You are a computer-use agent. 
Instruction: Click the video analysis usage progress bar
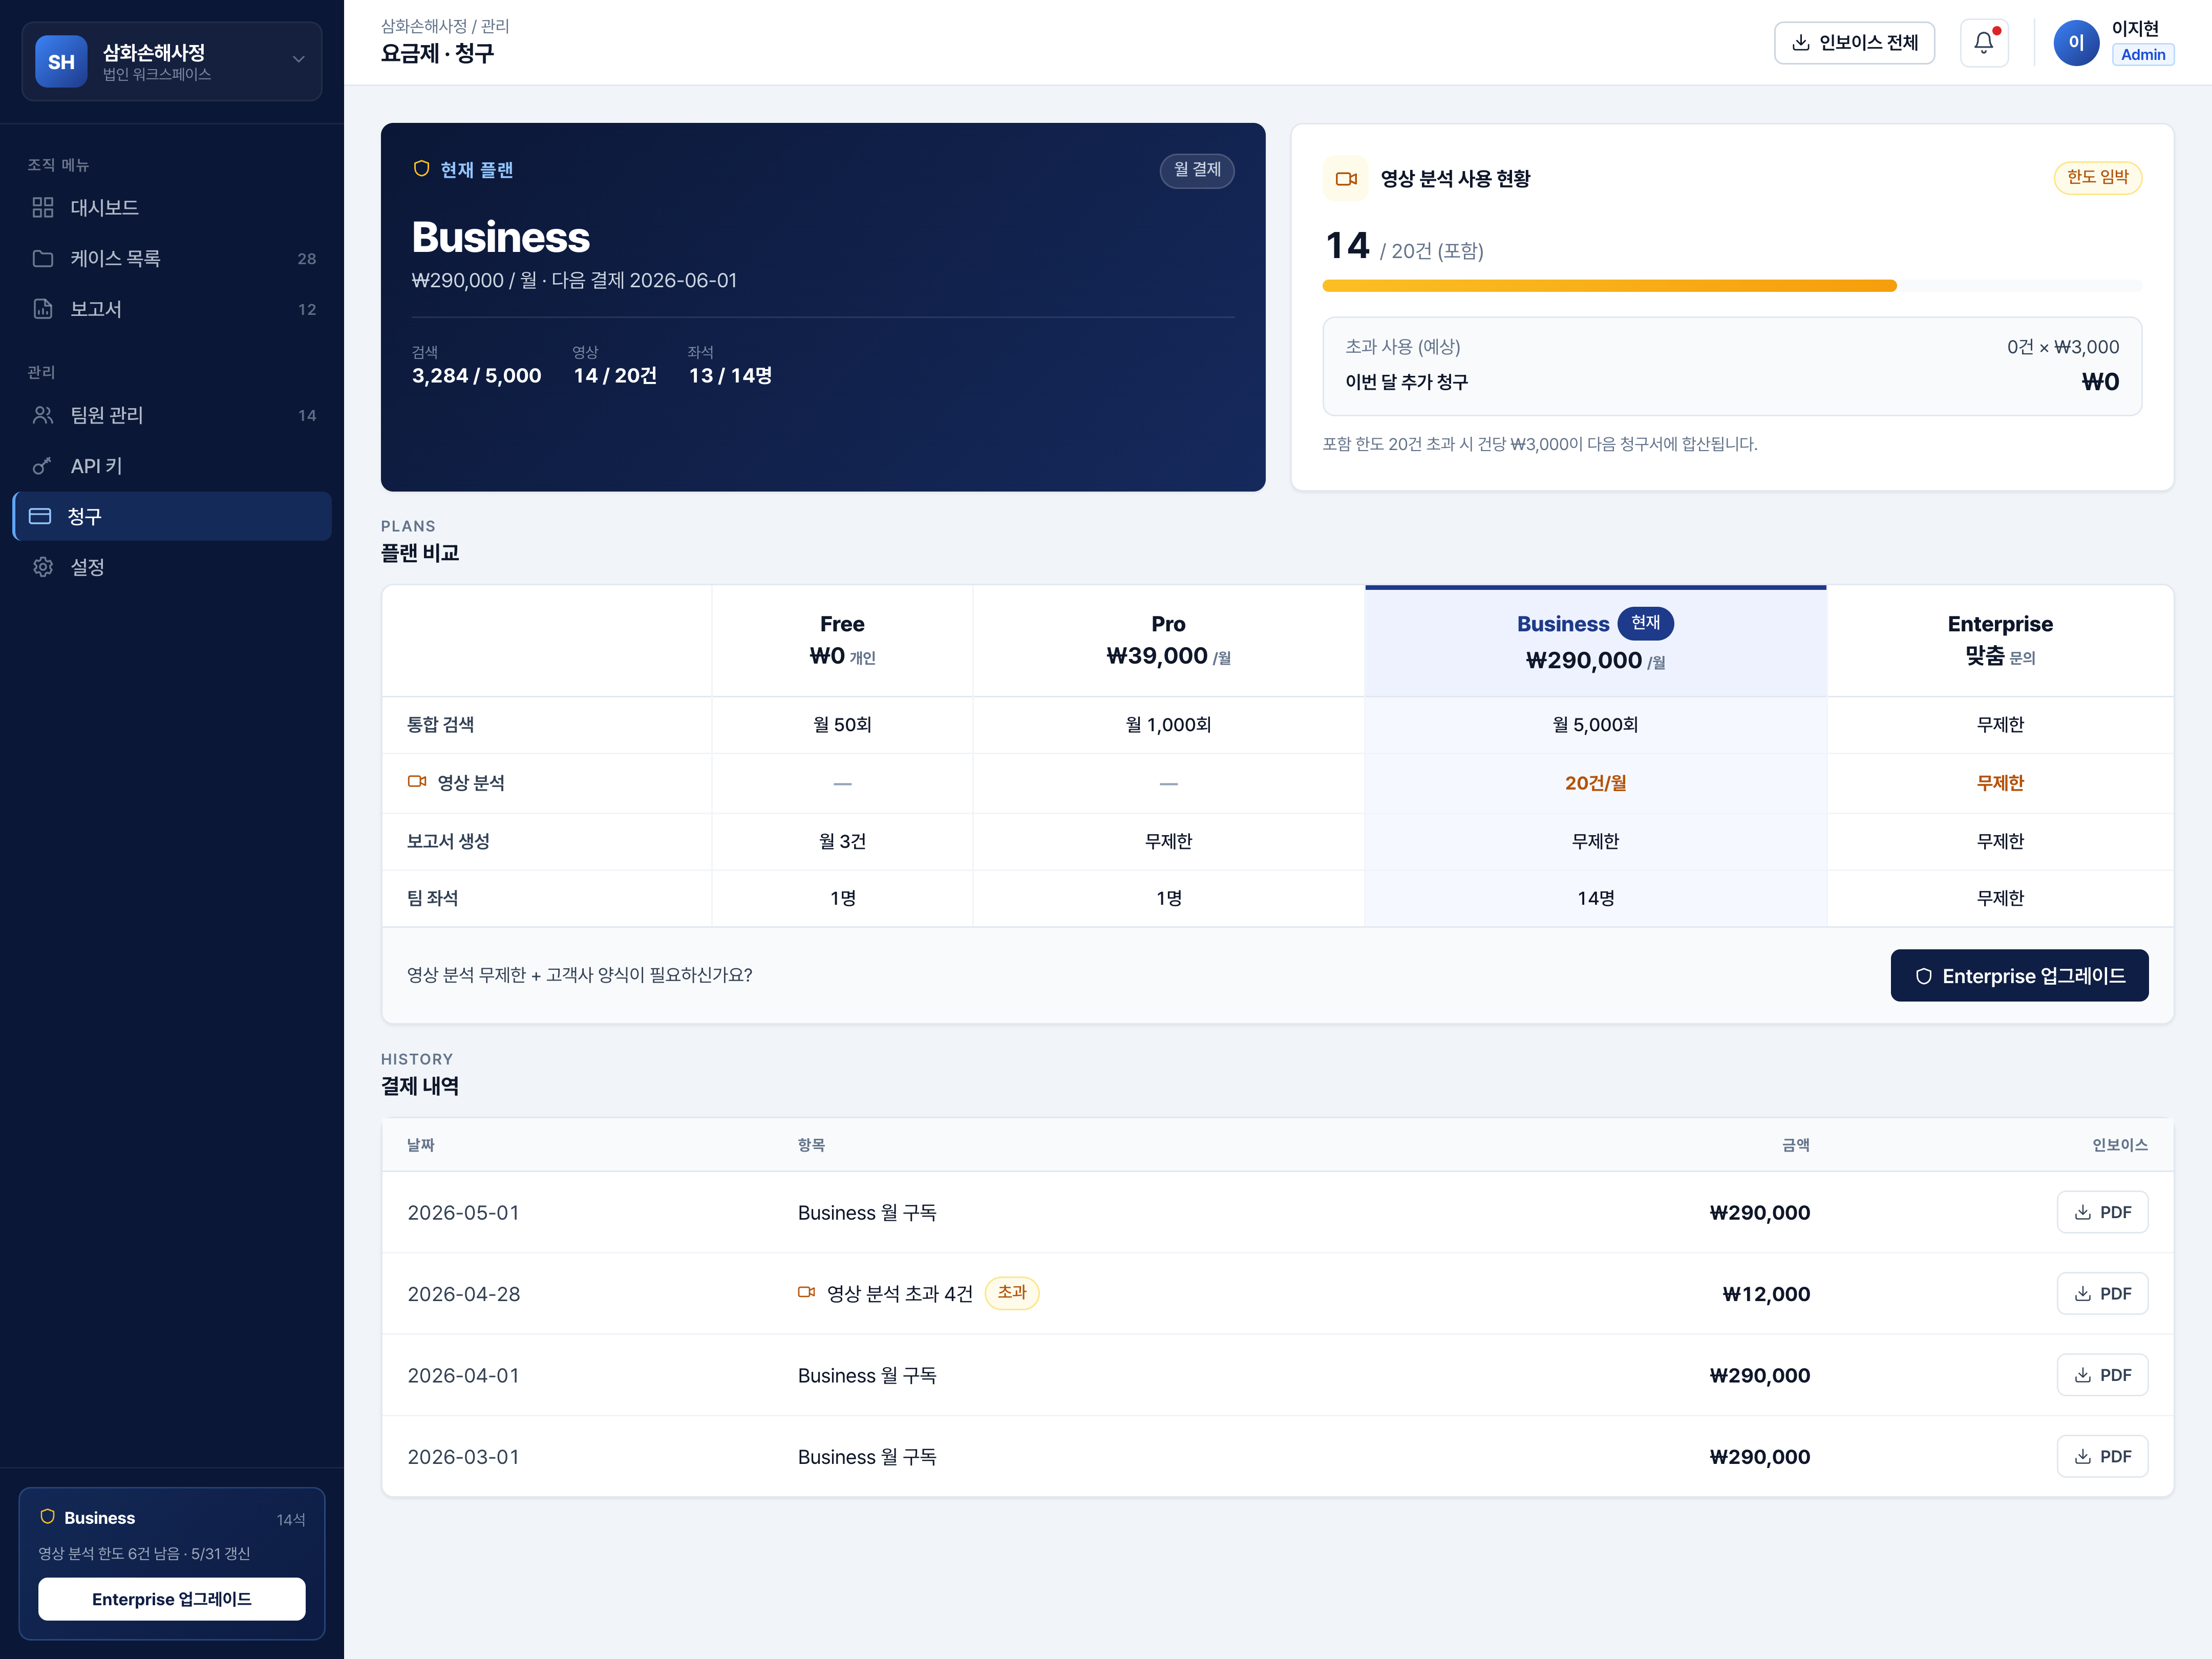(x=1732, y=286)
